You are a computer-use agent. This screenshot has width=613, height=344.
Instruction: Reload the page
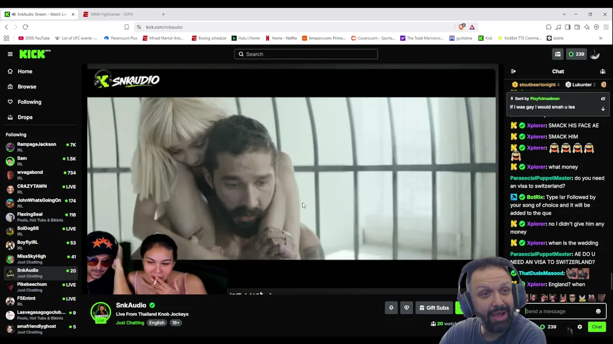coord(25,27)
